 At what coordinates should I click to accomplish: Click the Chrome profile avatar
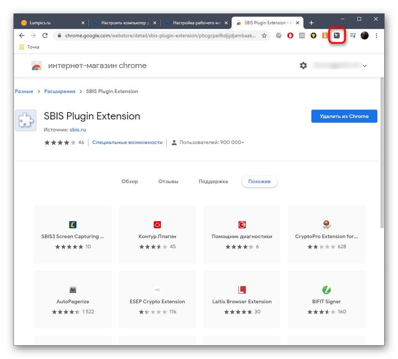point(364,36)
